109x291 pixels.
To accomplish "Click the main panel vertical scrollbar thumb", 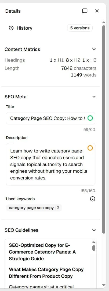I will 104,129.
